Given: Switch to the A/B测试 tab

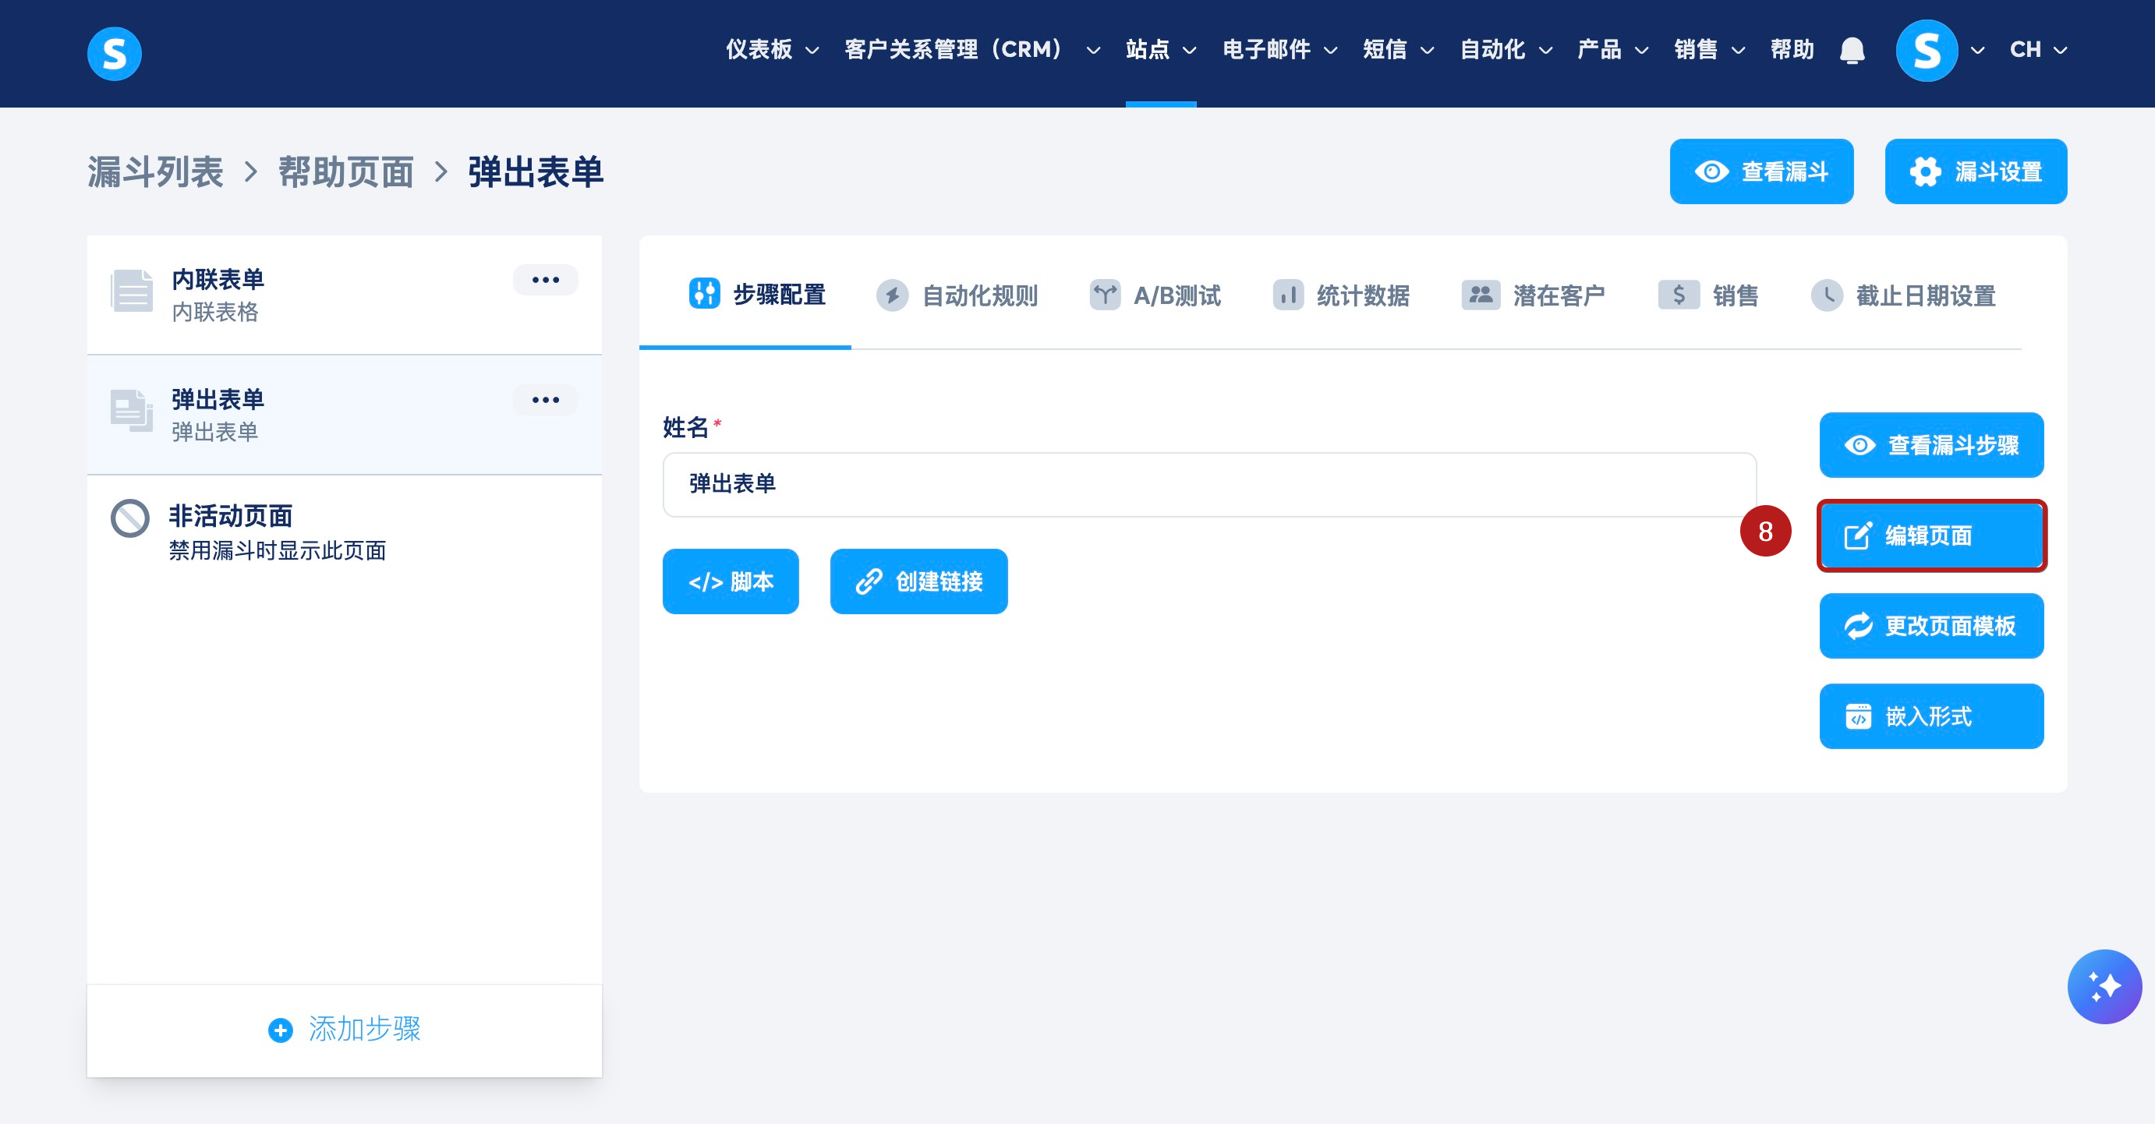Looking at the screenshot, I should pyautogui.click(x=1155, y=295).
